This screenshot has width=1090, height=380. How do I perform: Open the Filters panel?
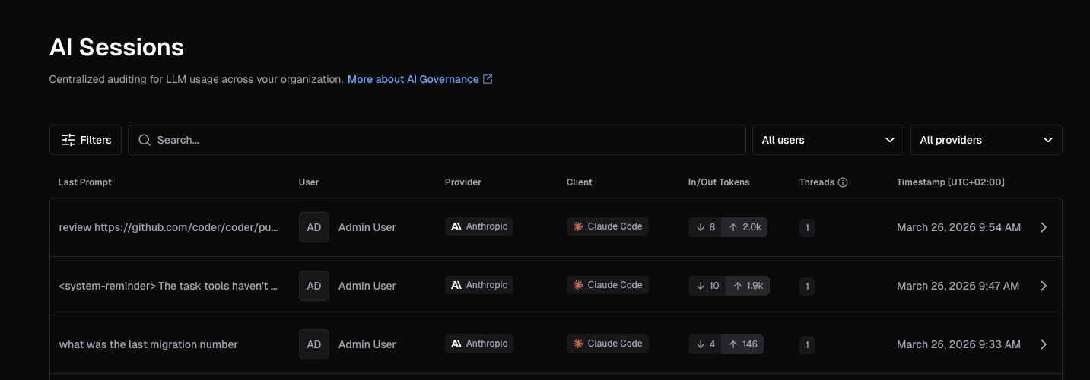point(85,140)
